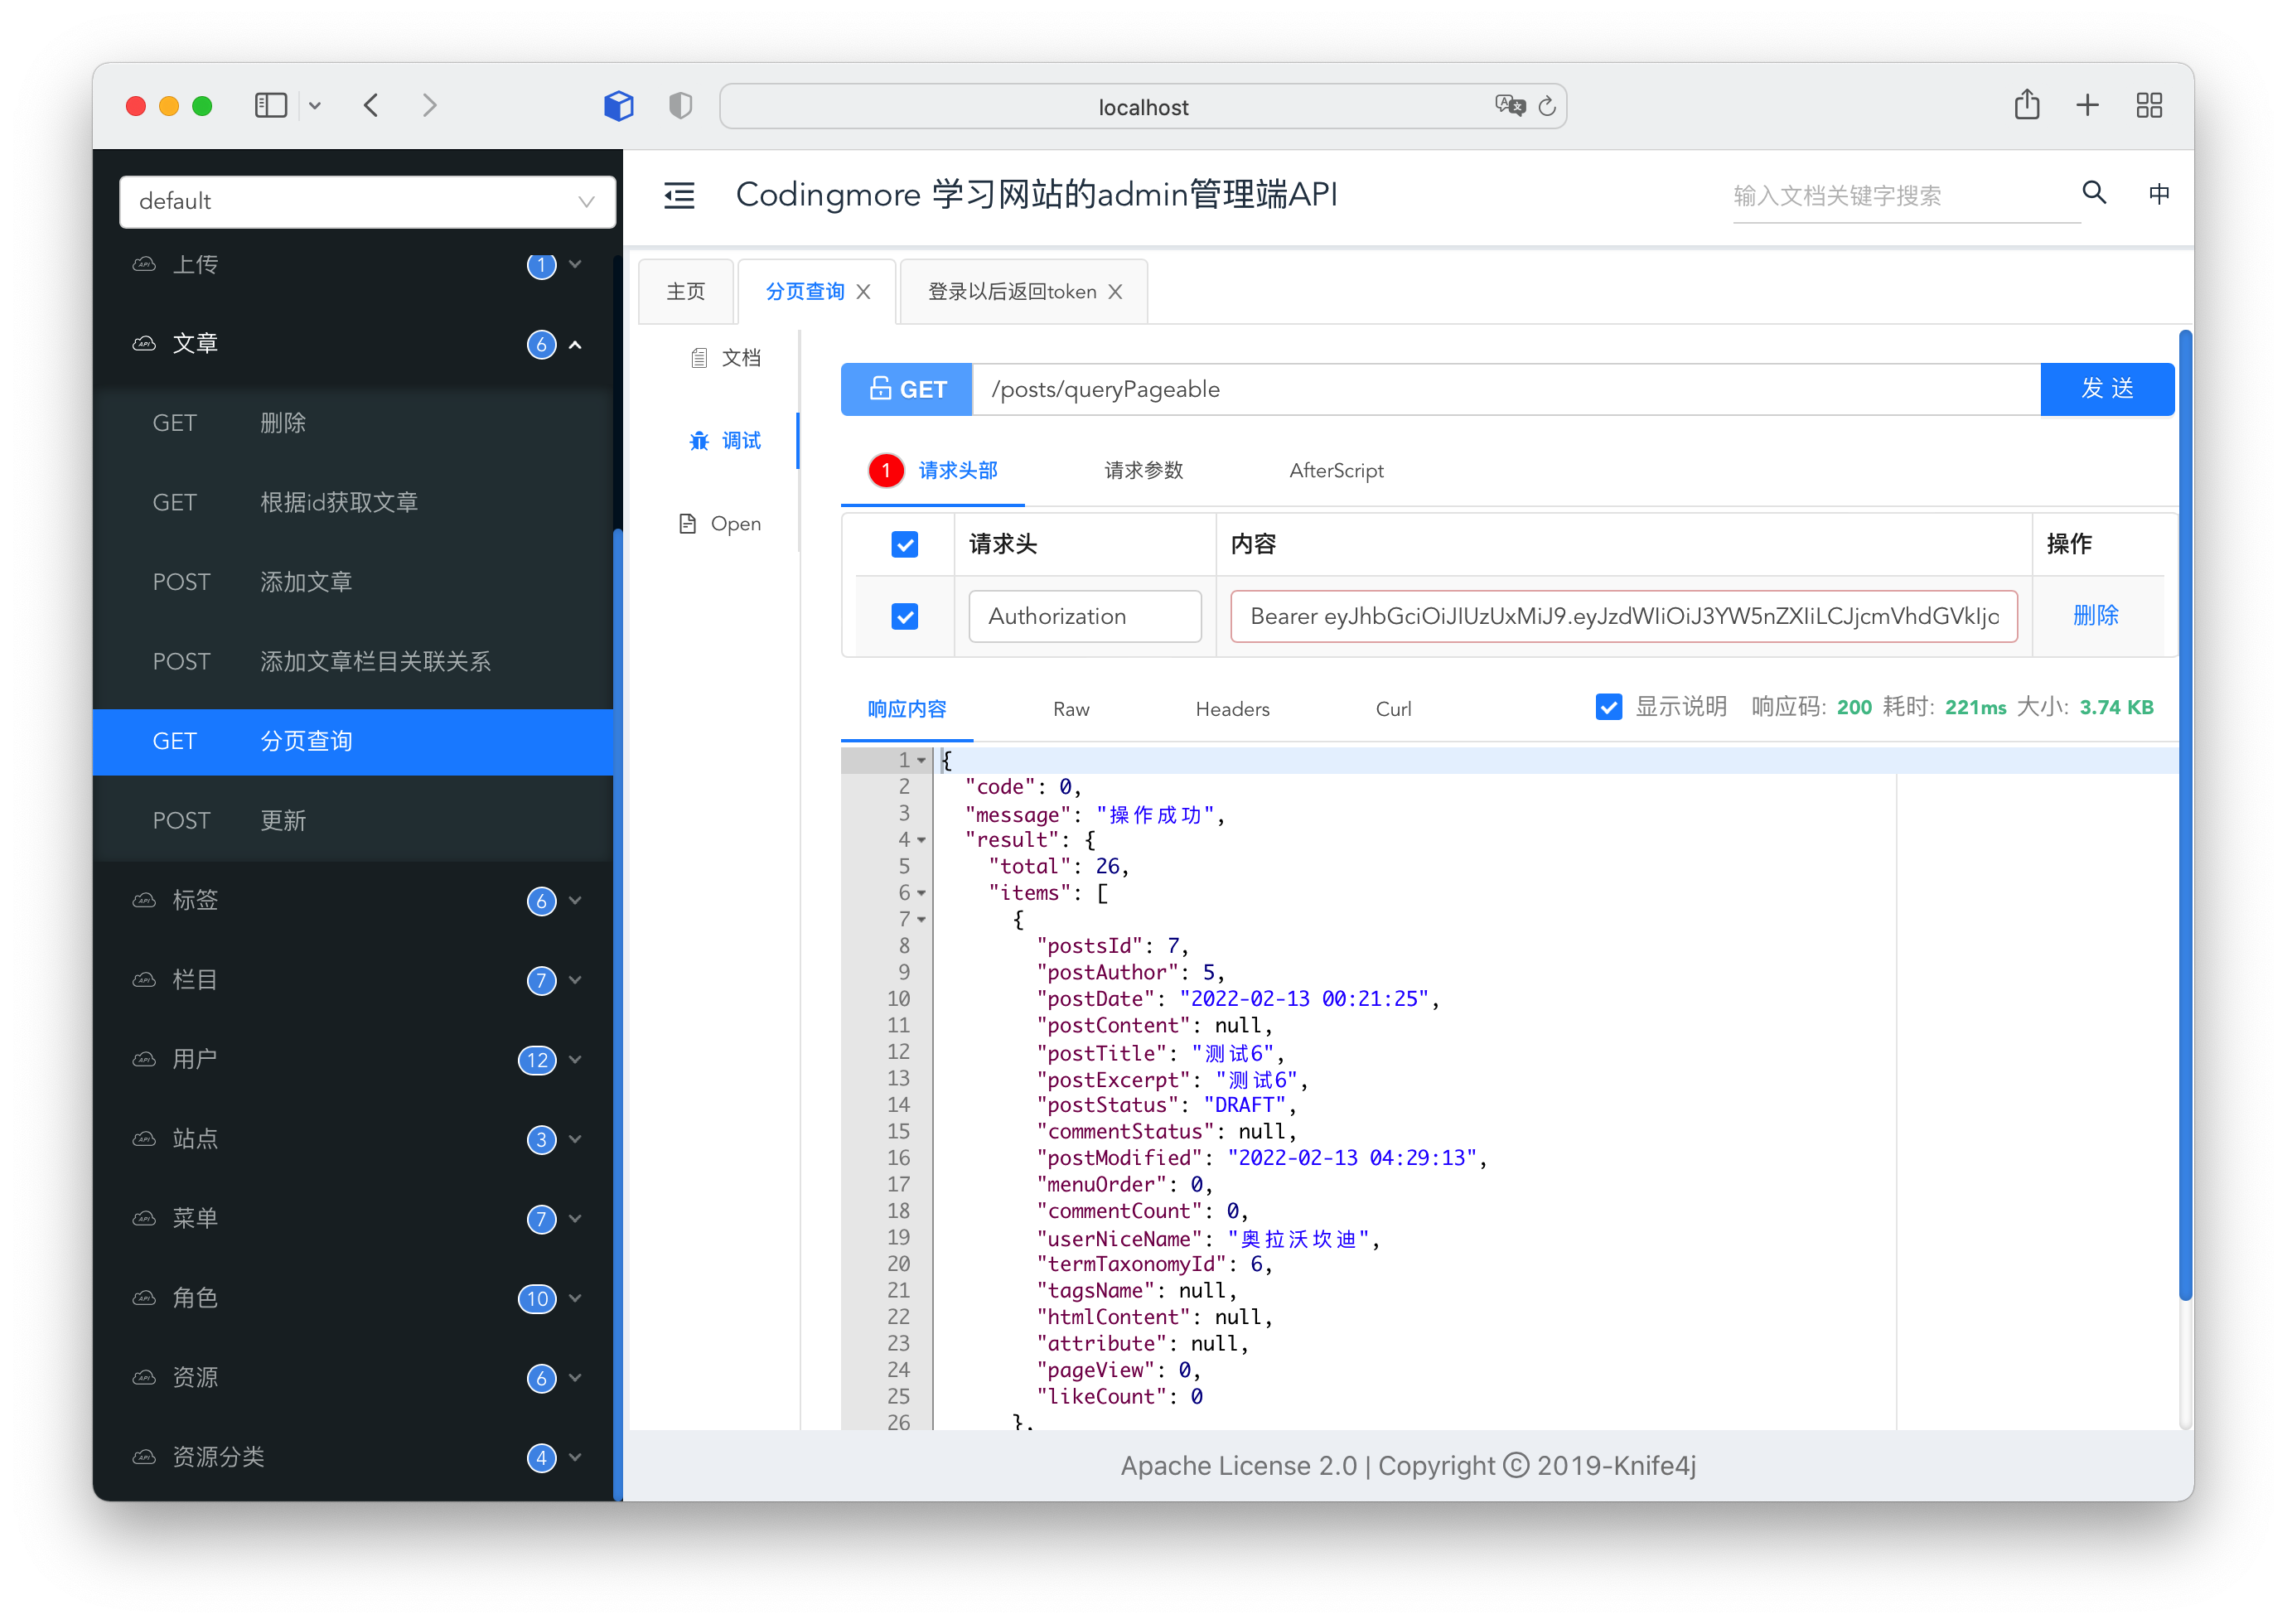
Task: Reload the localhost page
Action: pyautogui.click(x=1547, y=107)
